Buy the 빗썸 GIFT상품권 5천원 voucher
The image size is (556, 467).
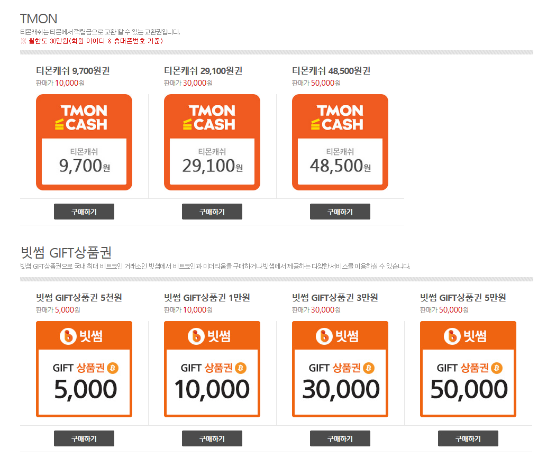pos(84,438)
